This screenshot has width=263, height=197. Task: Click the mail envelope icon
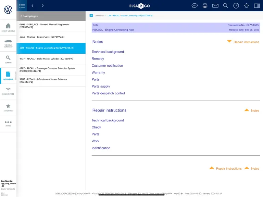click(x=215, y=6)
